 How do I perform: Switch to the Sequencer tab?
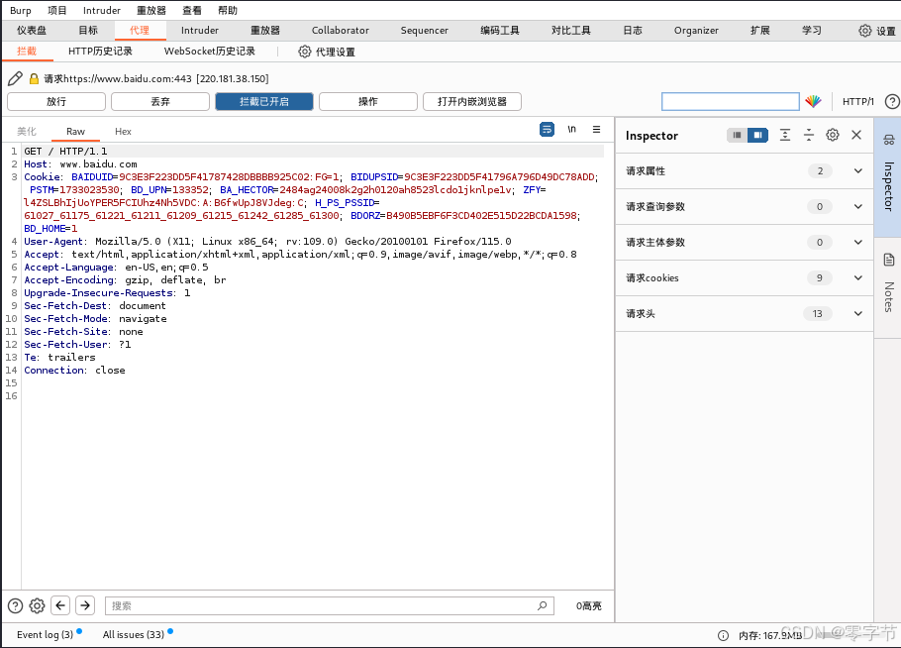(x=424, y=31)
